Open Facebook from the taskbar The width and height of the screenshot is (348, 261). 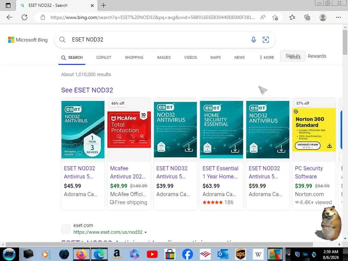(x=188, y=254)
